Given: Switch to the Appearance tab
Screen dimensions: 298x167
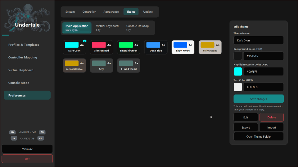Looking at the screenshot, I should (111, 12).
